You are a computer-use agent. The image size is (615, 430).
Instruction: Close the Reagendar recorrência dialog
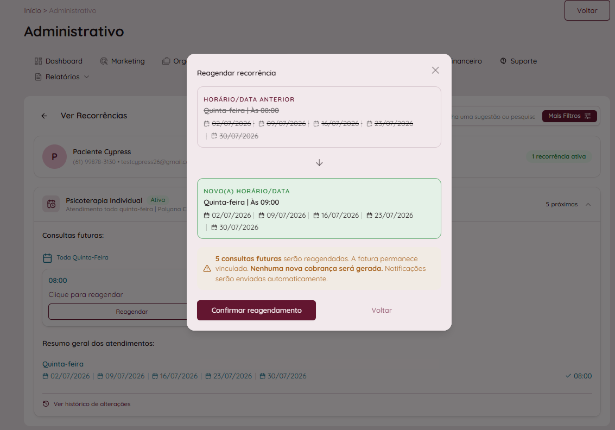435,70
